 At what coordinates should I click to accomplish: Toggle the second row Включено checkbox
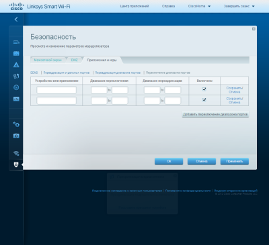204,99
